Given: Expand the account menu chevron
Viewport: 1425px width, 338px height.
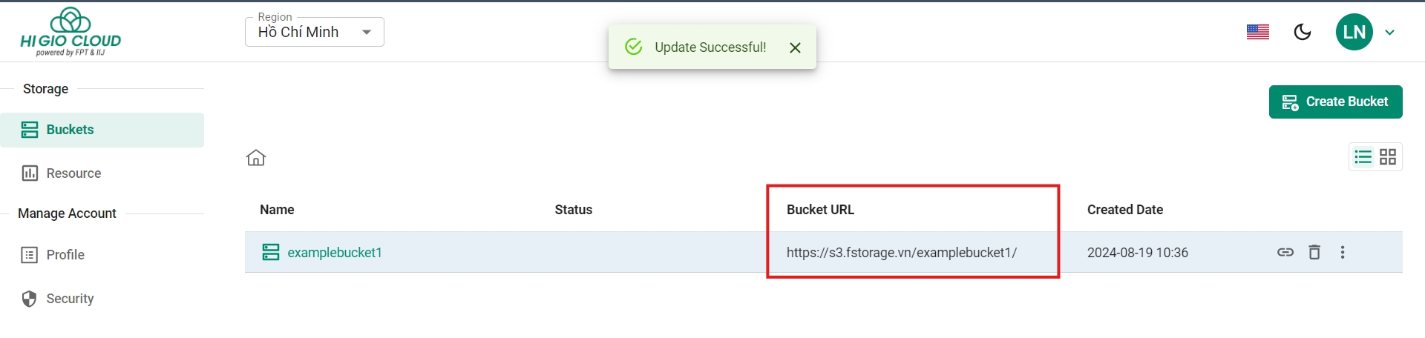Looking at the screenshot, I should point(1390,33).
